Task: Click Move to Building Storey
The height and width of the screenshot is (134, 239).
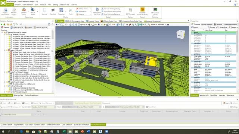Action: coord(111,9)
